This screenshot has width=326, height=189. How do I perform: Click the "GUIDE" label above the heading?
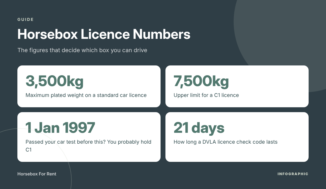click(x=26, y=20)
